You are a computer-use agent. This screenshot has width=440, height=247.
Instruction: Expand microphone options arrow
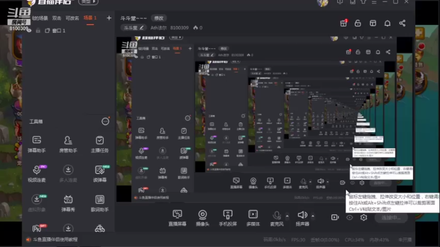pyautogui.click(x=287, y=216)
